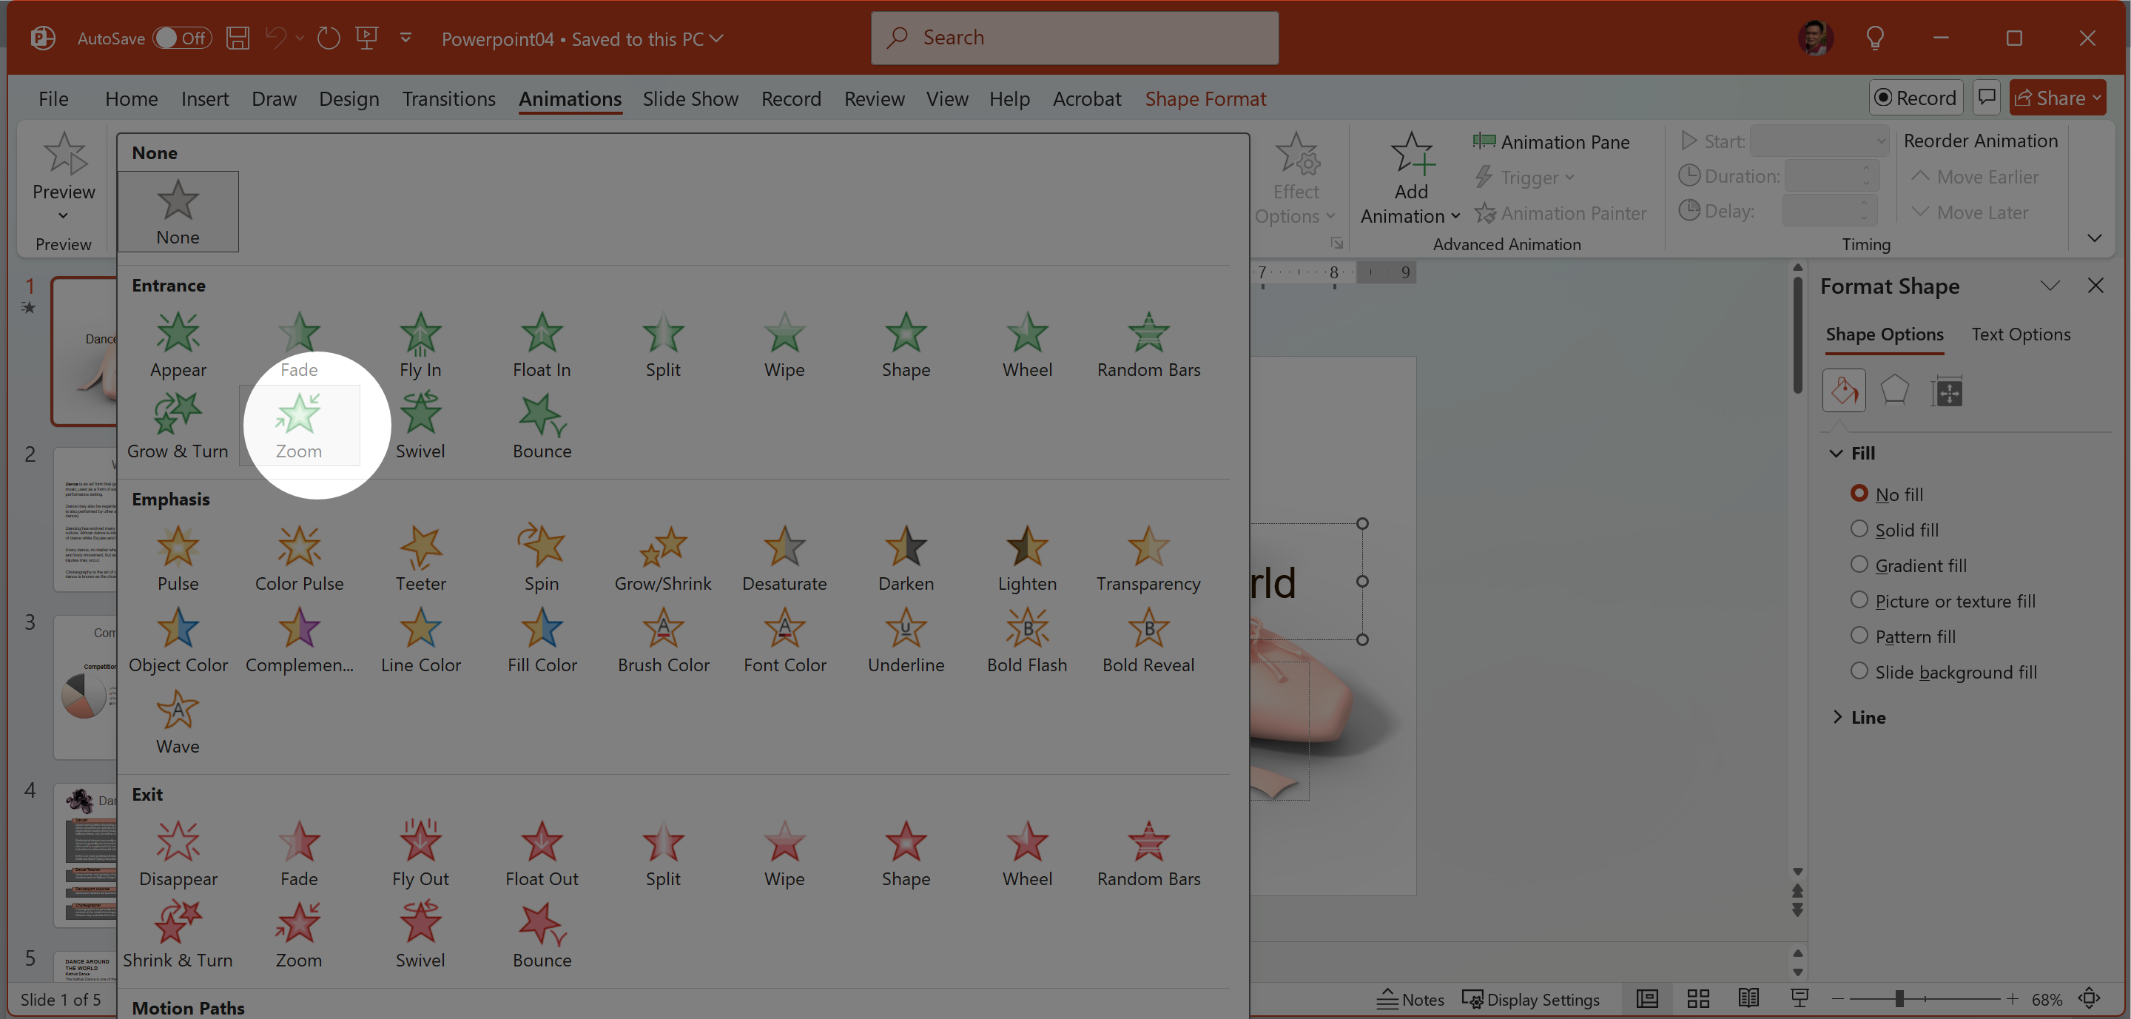Toggle the AutoSave switch

pyautogui.click(x=182, y=38)
